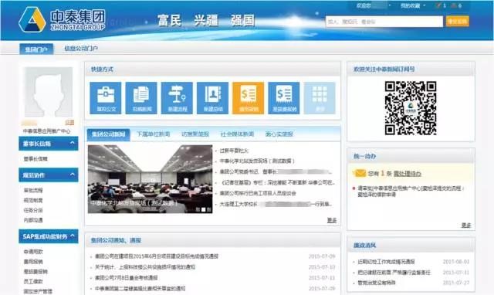This screenshot has width=494, height=295.
Task: Open the 《记者在基层》专栏 news headline
Action: coord(277,182)
